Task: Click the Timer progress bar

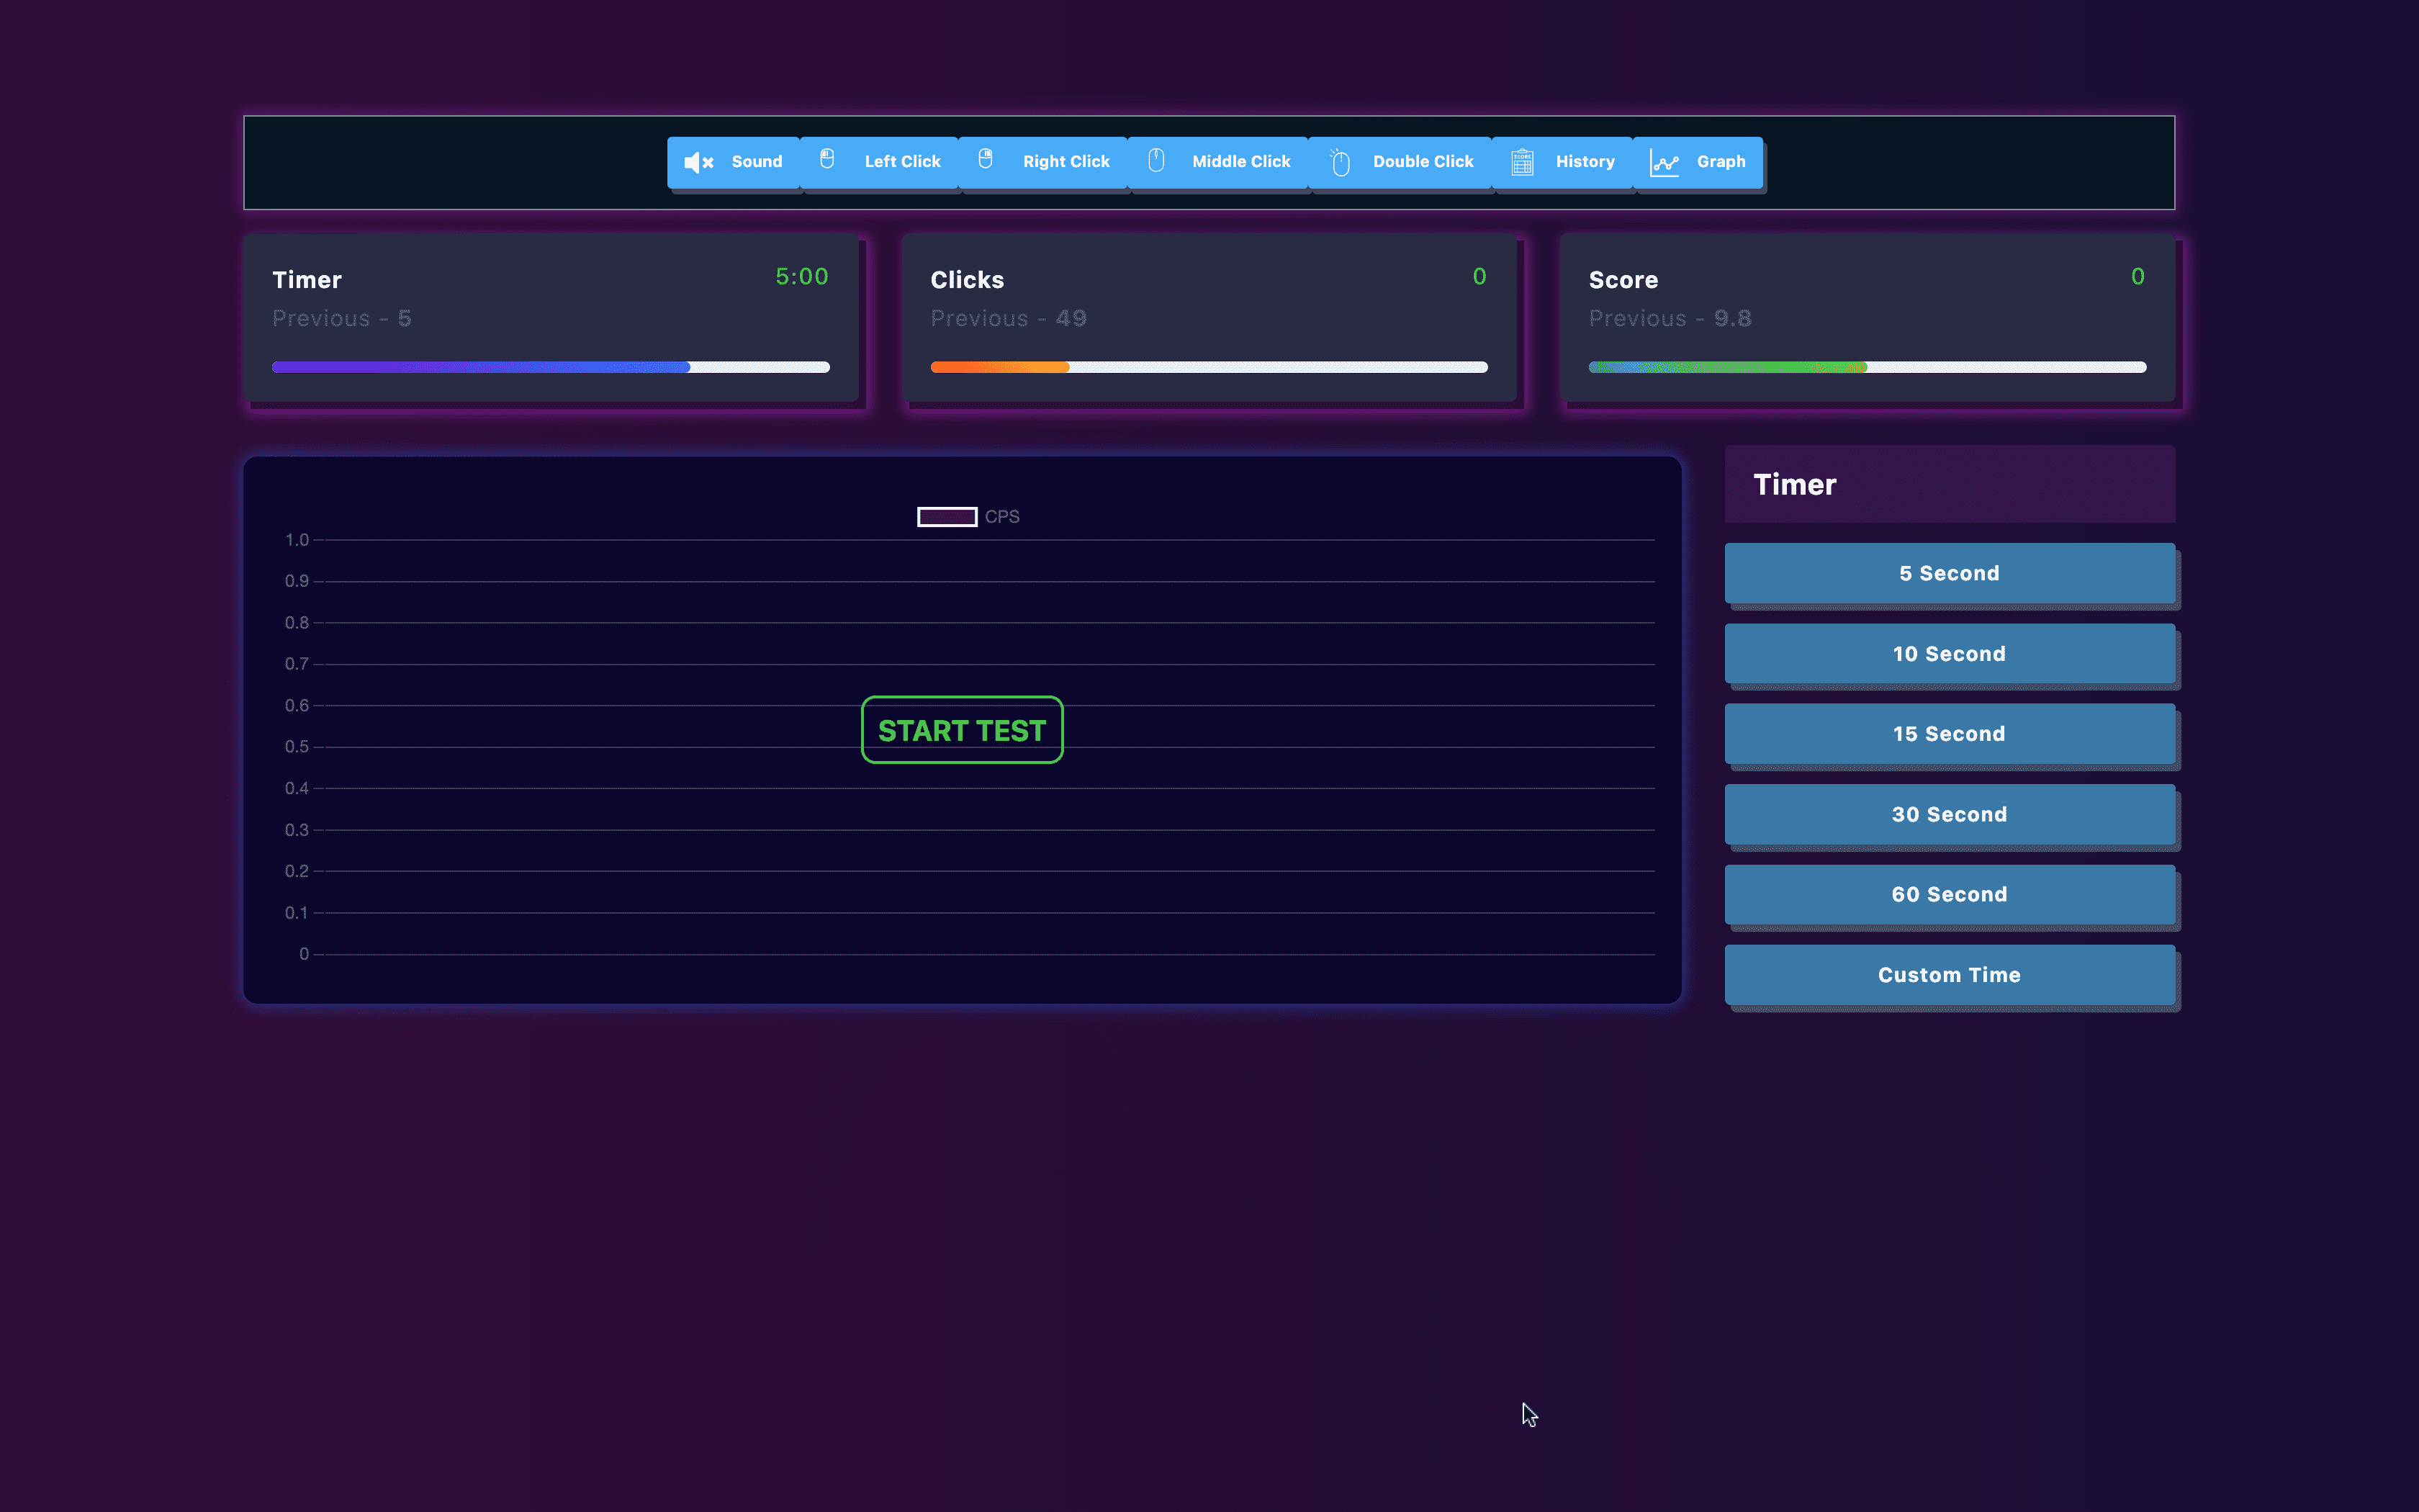Action: (551, 367)
